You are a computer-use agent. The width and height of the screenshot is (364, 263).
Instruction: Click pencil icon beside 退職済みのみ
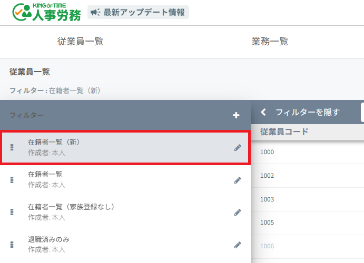pos(238,245)
